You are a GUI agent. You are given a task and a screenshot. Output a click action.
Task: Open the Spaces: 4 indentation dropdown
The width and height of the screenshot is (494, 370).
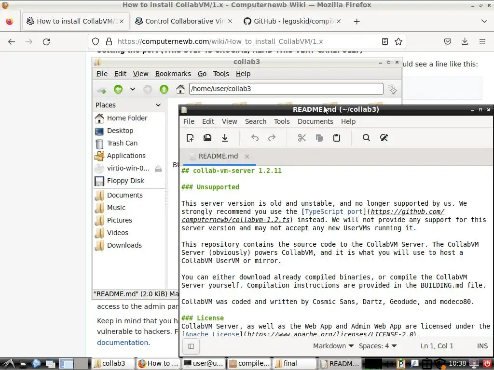[x=378, y=346]
